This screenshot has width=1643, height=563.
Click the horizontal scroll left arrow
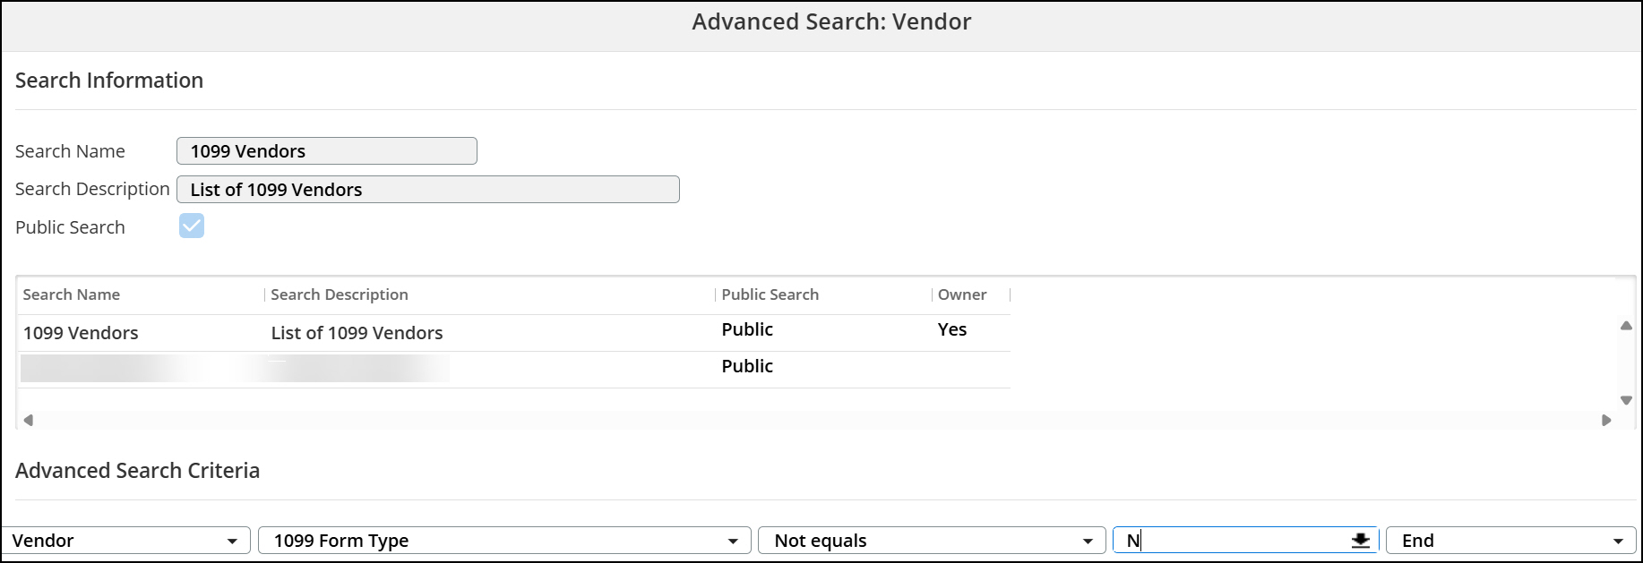pos(29,420)
